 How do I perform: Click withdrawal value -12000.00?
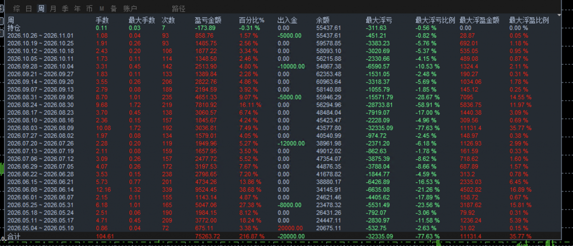pos(290,143)
